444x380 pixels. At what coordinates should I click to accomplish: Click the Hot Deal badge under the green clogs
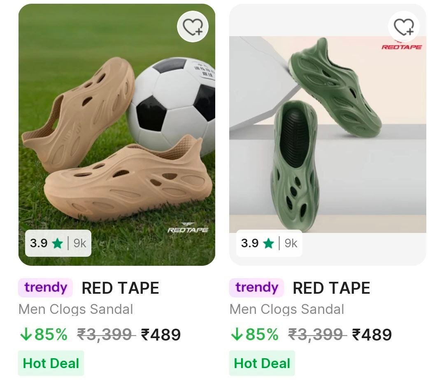[x=262, y=363]
